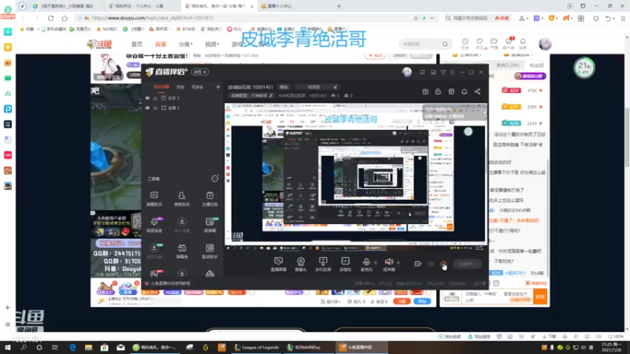
Task: Click the browser home button
Action: 65,18
